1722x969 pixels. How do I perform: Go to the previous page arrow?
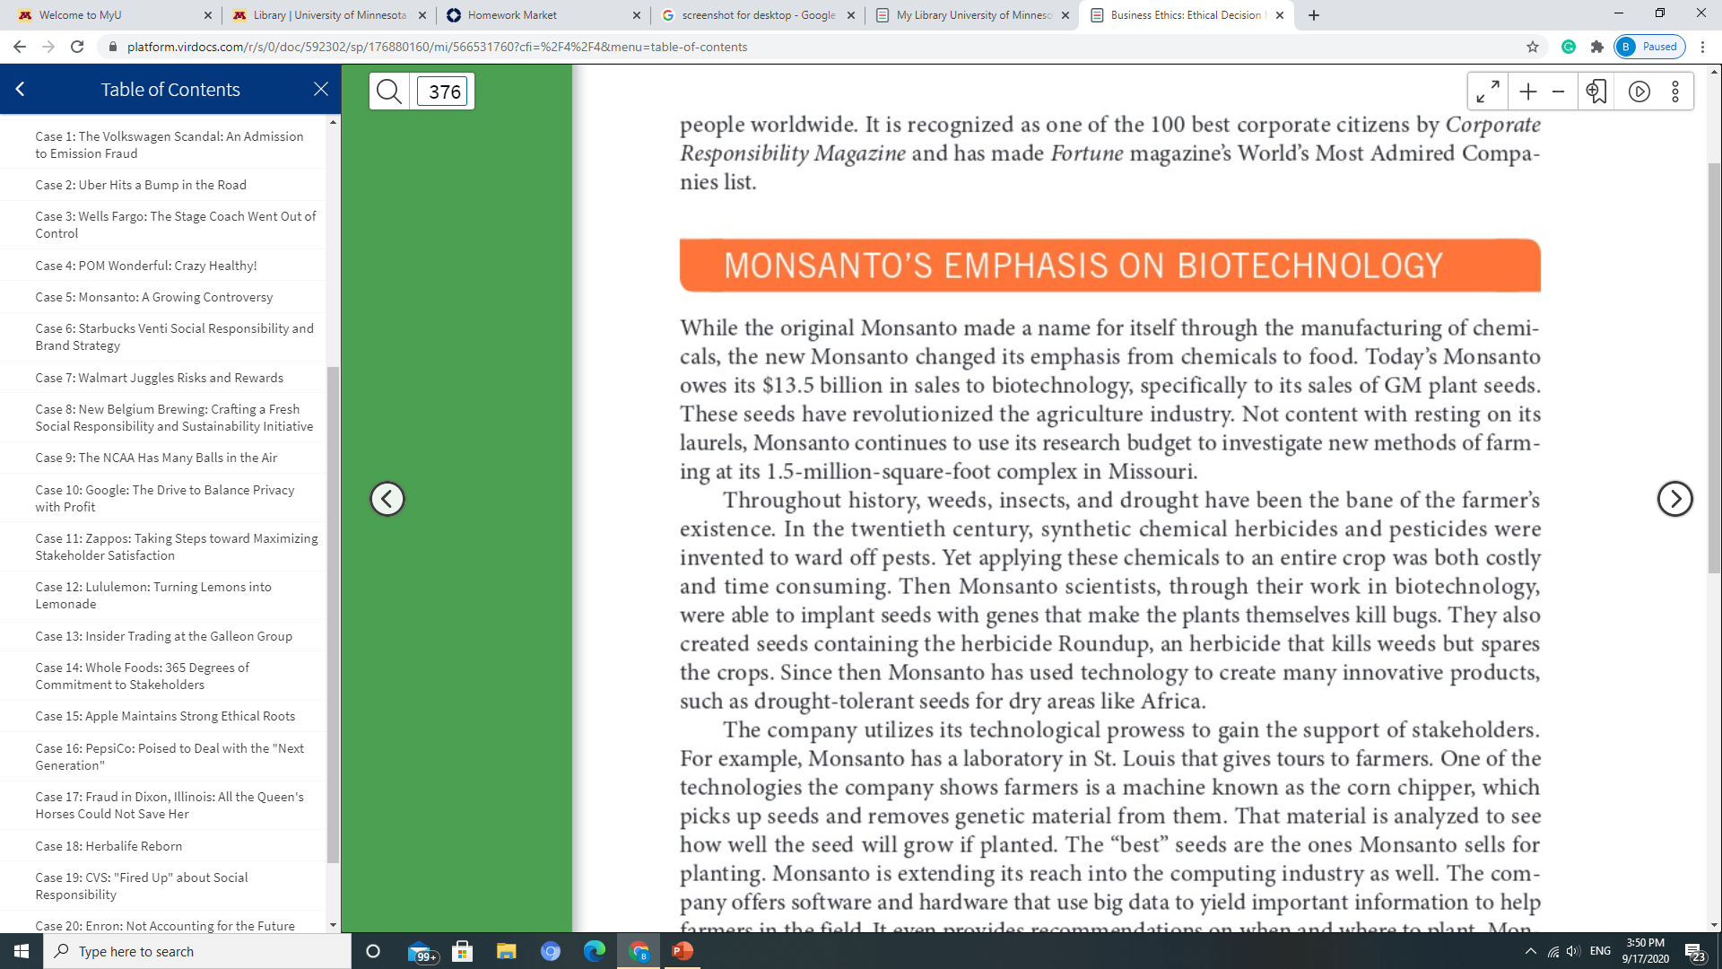click(387, 499)
